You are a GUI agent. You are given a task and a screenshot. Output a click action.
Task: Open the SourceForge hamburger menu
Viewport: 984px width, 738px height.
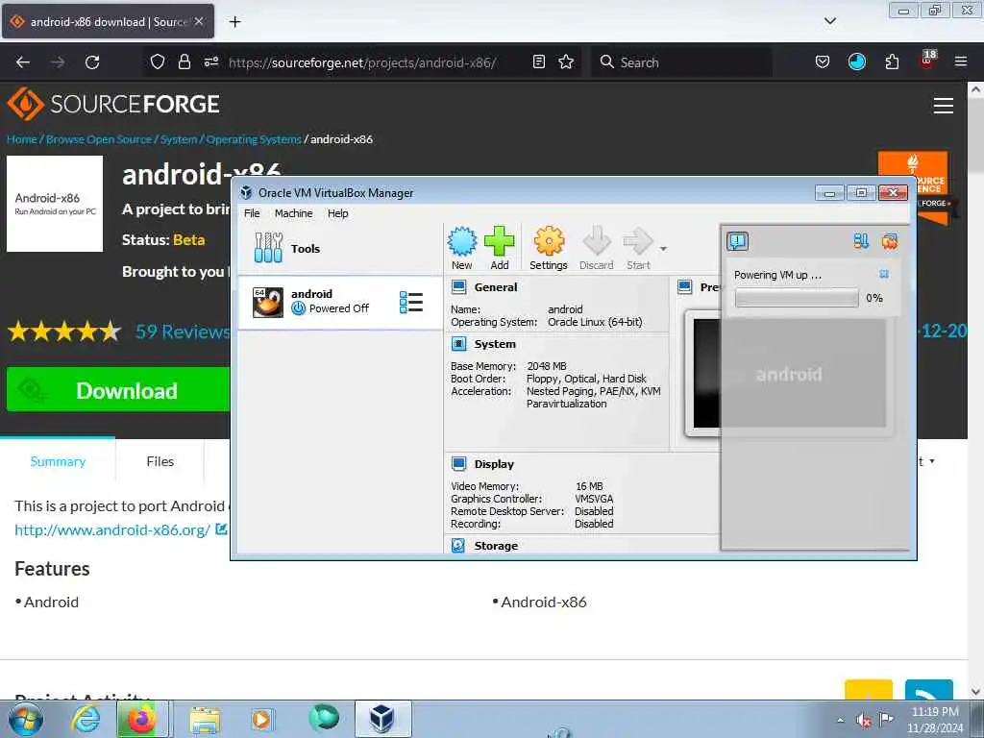[x=943, y=106]
